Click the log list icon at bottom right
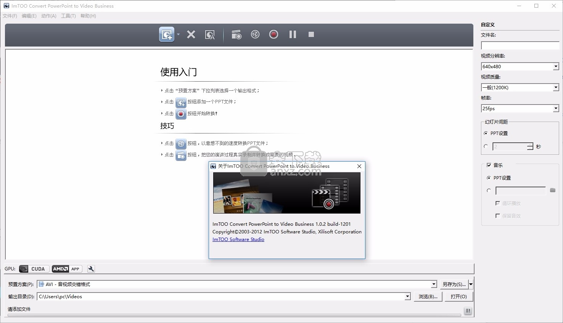 tap(468, 311)
